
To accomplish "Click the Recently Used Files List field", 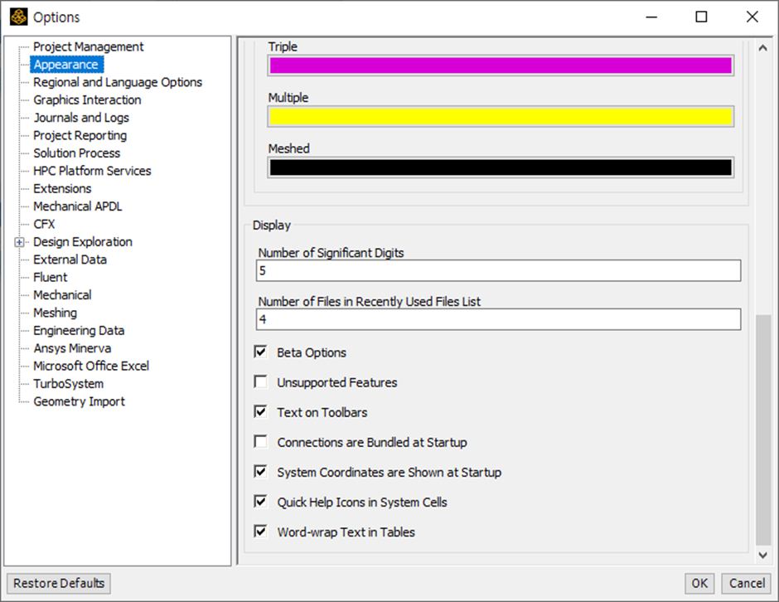I will 498,319.
